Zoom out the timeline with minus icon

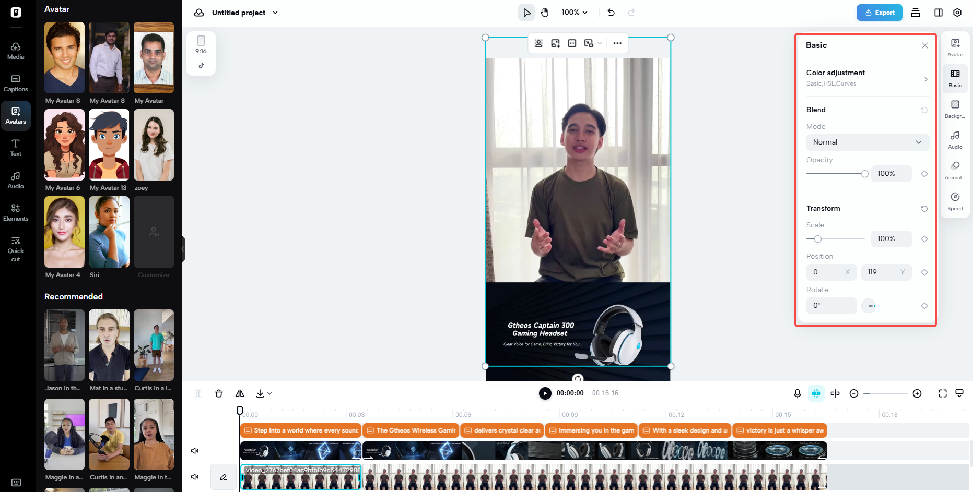[854, 393]
